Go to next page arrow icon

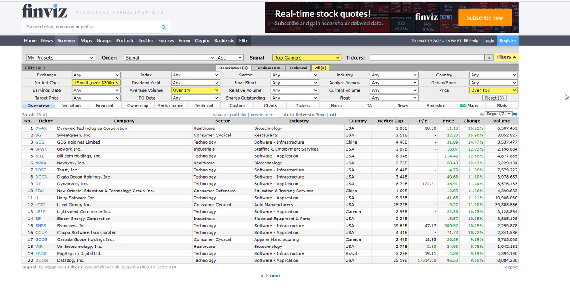(x=515, y=114)
